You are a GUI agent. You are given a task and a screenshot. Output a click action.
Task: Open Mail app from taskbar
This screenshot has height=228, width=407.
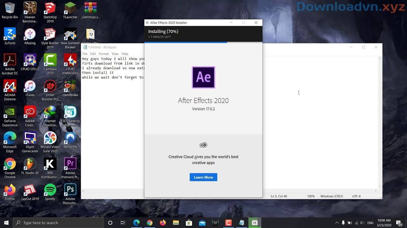click(202, 223)
